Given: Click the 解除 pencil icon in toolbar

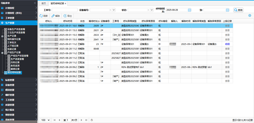Looking at the screenshot, I should click(53, 16).
